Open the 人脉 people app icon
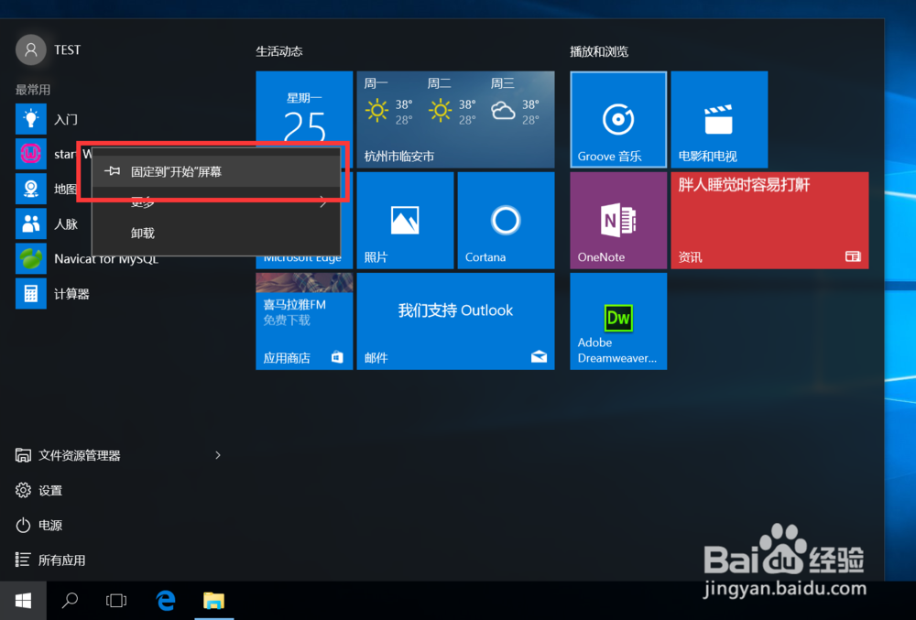Viewport: 916px width, 620px height. [30, 223]
